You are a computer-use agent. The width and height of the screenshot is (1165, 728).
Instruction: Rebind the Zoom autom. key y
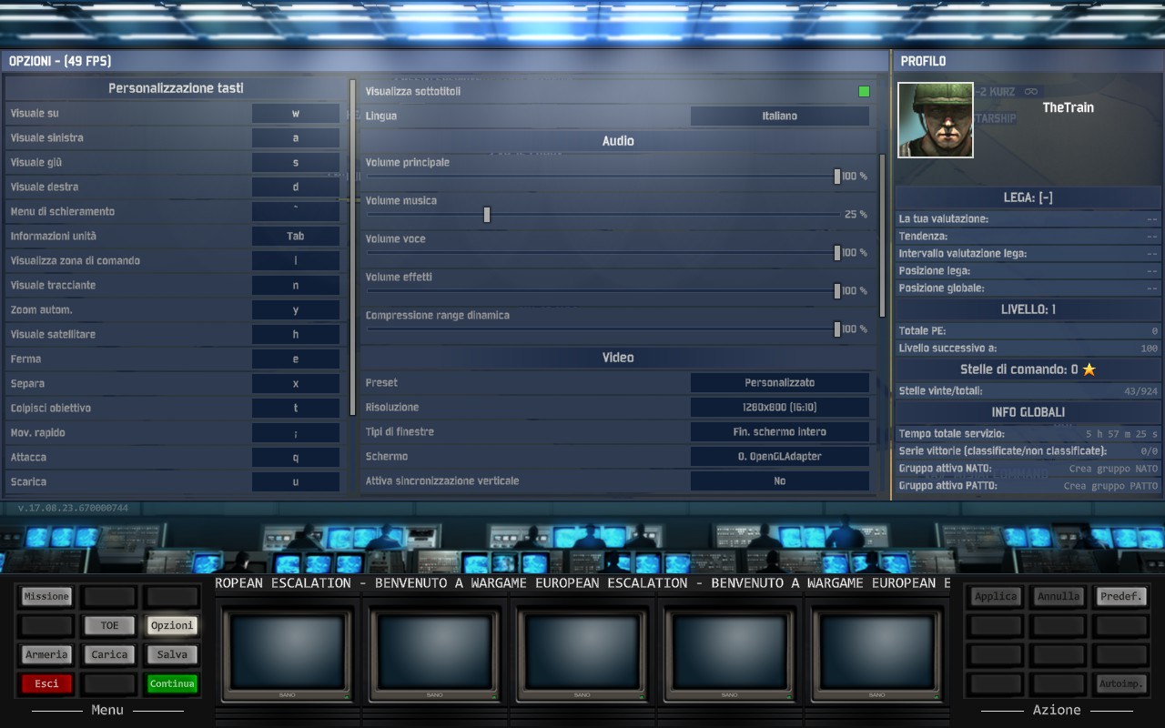click(296, 310)
